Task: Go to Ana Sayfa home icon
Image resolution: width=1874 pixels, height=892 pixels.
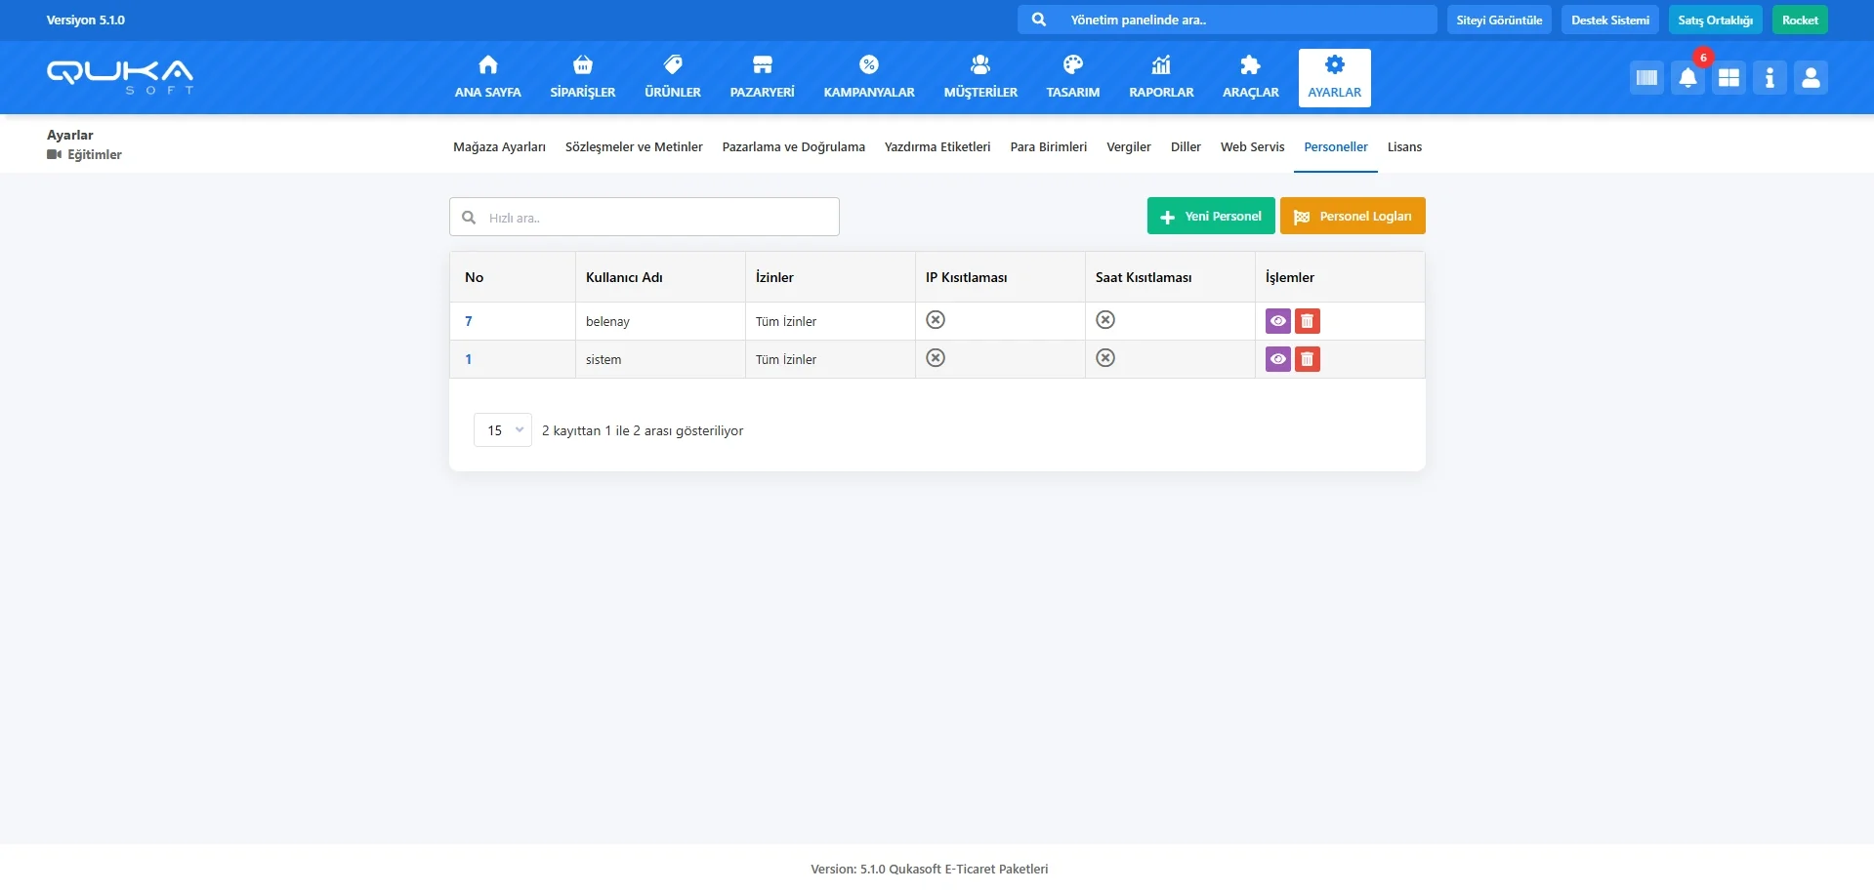Action: (487, 77)
